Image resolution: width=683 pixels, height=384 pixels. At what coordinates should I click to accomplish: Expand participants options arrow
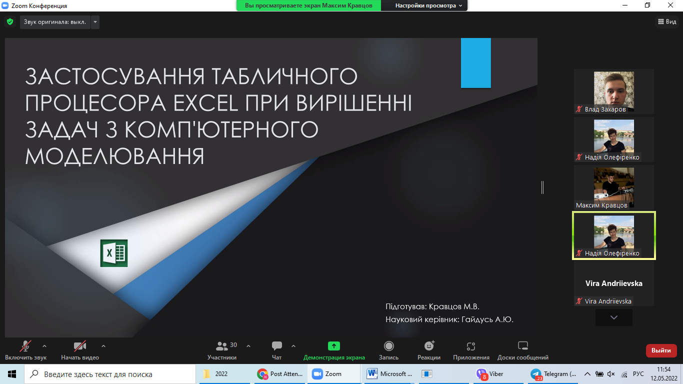248,346
